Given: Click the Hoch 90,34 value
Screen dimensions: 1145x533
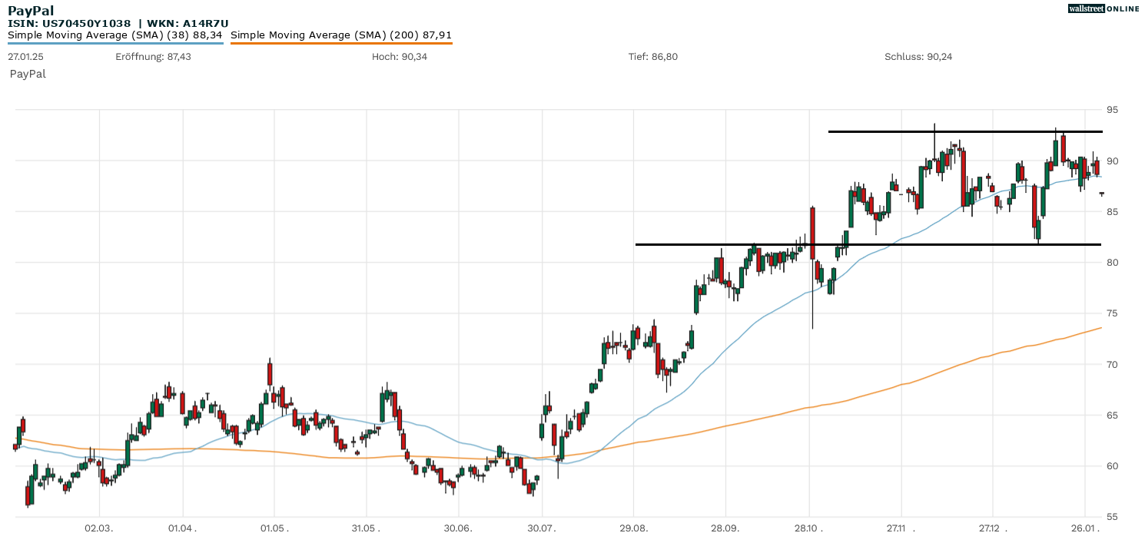Looking at the screenshot, I should [x=400, y=57].
